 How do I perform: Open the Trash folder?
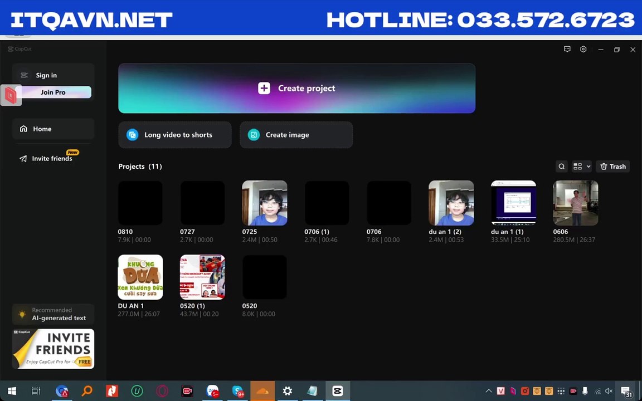[x=612, y=167]
